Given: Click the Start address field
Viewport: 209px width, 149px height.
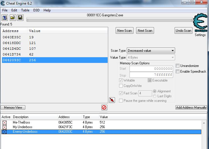Looking at the screenshot, I should coord(151,69).
